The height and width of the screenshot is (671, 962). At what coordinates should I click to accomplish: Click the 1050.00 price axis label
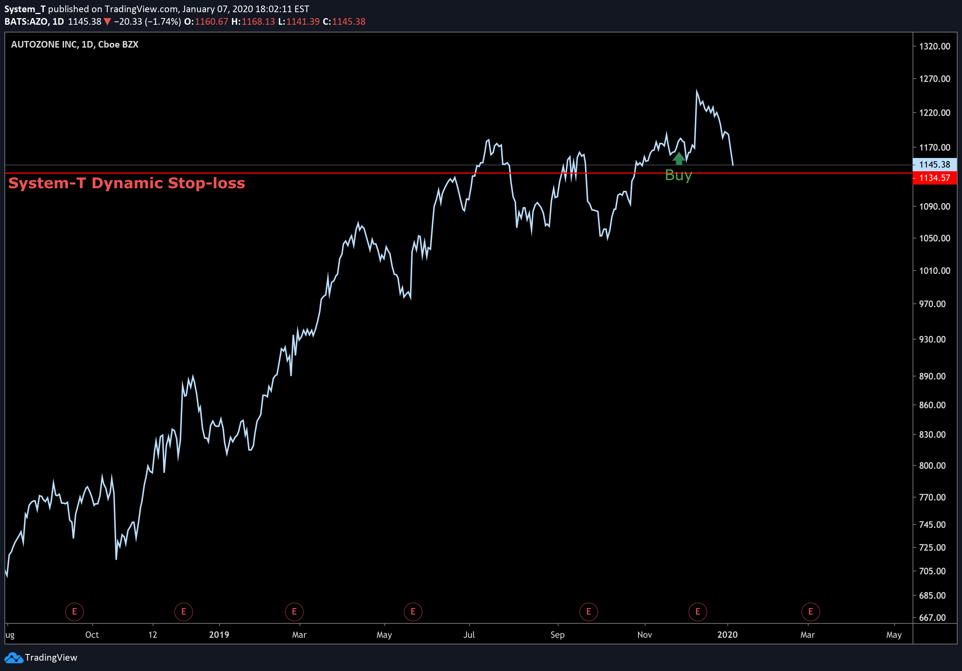pos(935,238)
